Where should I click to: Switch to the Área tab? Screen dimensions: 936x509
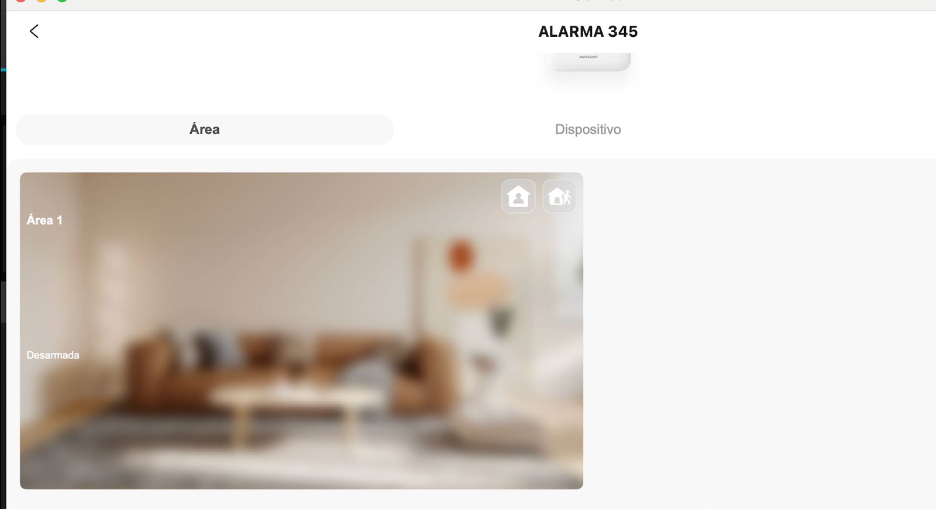coord(205,129)
